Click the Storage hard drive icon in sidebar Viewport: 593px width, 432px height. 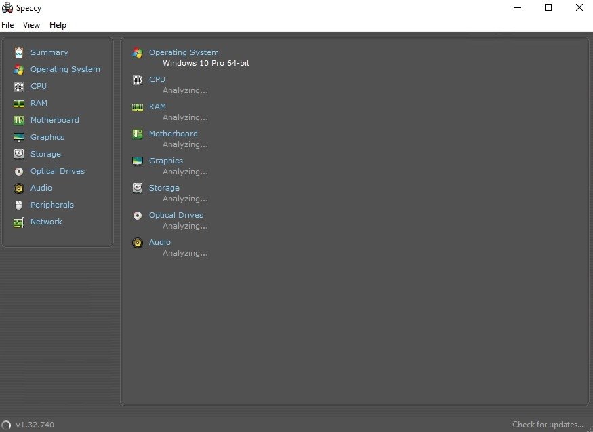[x=18, y=154]
